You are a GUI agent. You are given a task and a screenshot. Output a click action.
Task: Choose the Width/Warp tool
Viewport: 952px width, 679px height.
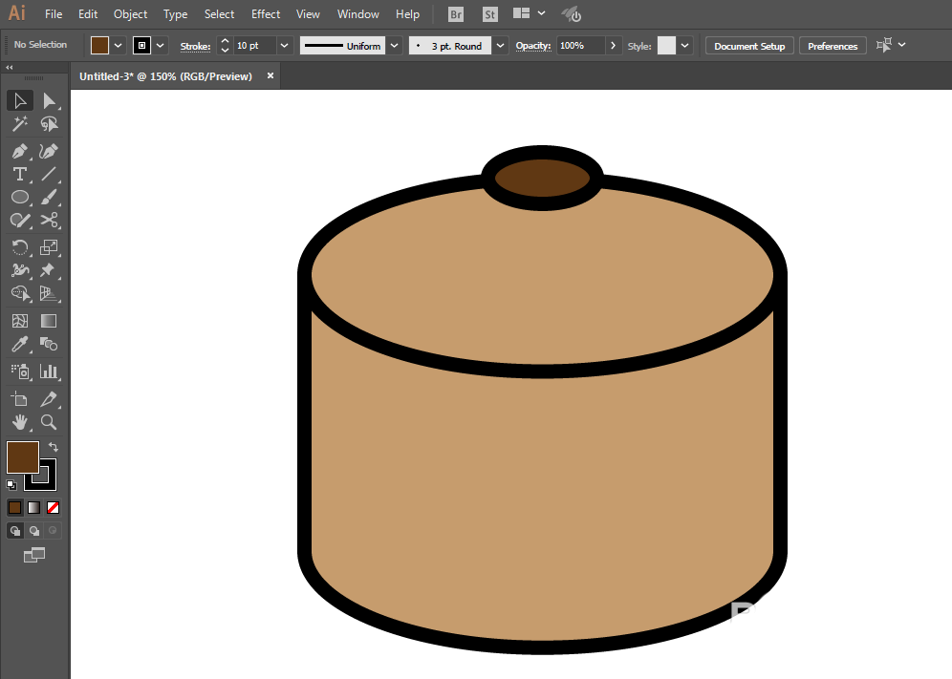pos(19,270)
